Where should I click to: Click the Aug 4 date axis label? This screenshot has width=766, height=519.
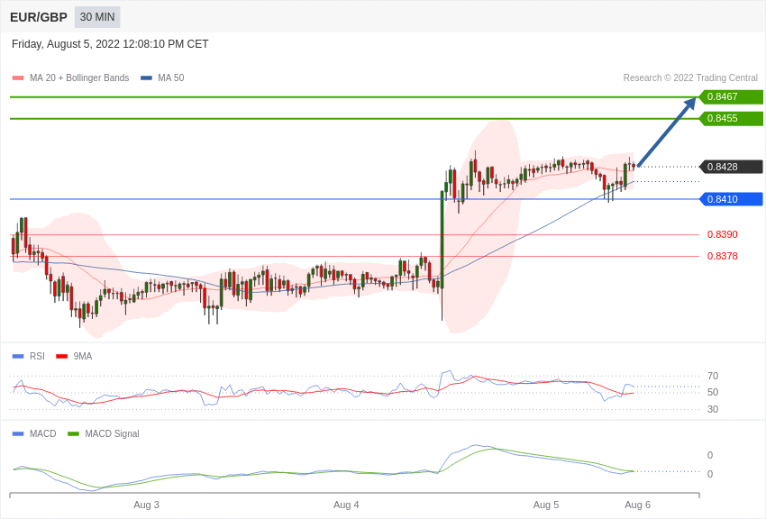click(346, 505)
